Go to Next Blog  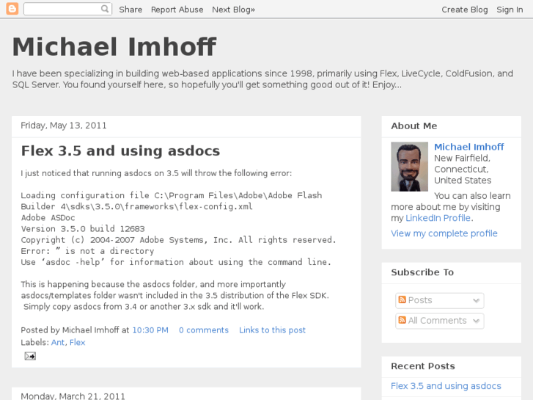tap(233, 10)
